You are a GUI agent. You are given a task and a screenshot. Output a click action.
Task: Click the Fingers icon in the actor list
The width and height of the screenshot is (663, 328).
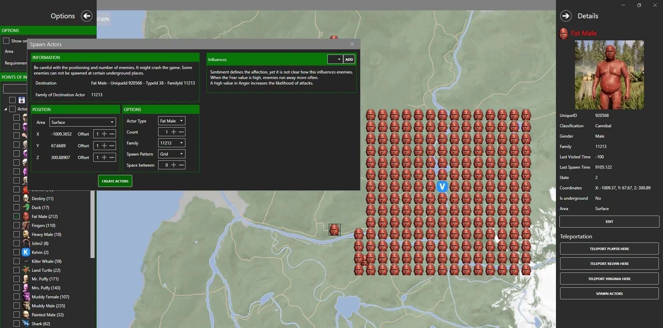26,225
